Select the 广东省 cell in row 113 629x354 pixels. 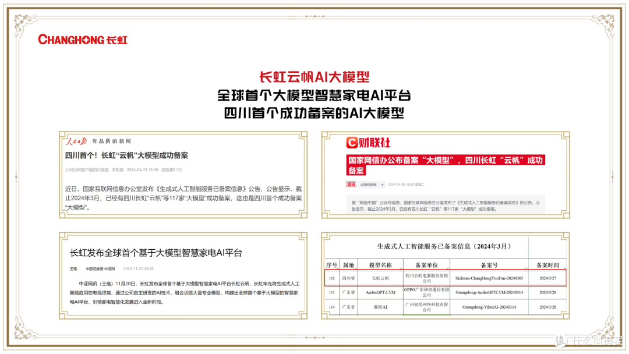coord(349,293)
